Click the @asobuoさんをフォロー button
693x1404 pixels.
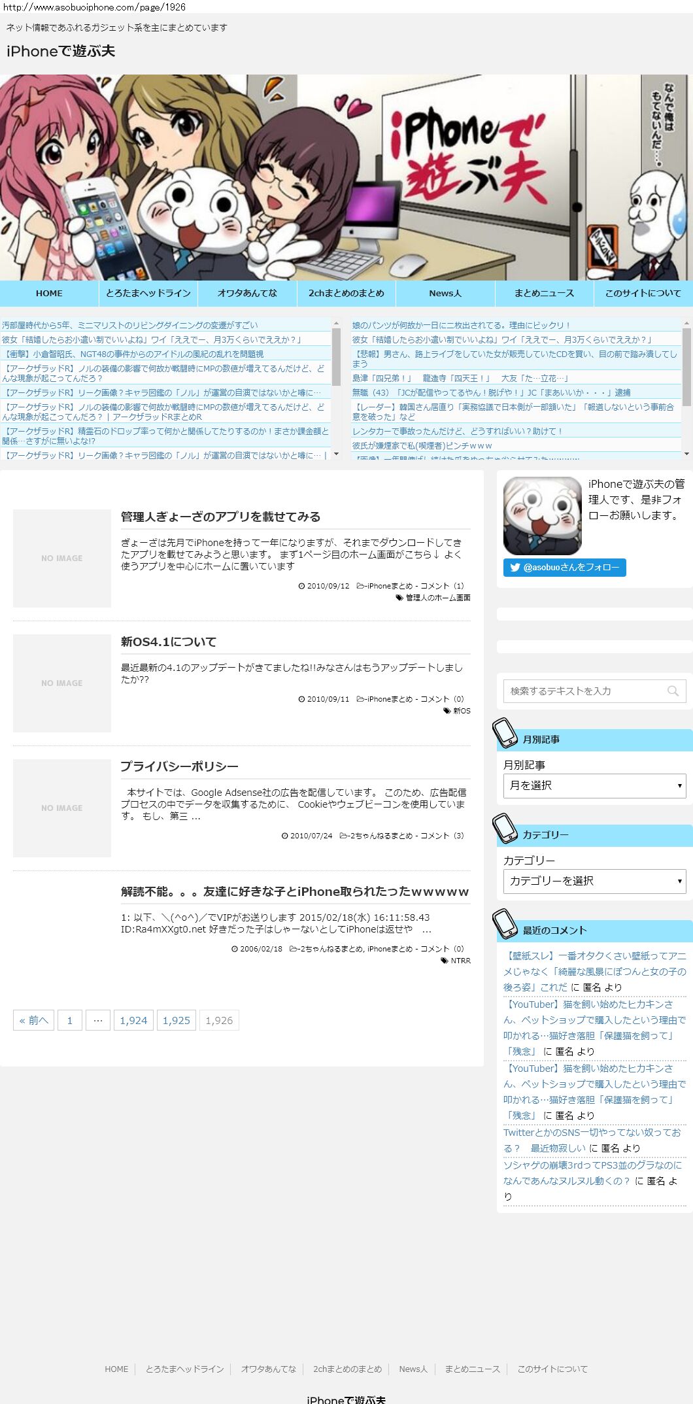565,568
